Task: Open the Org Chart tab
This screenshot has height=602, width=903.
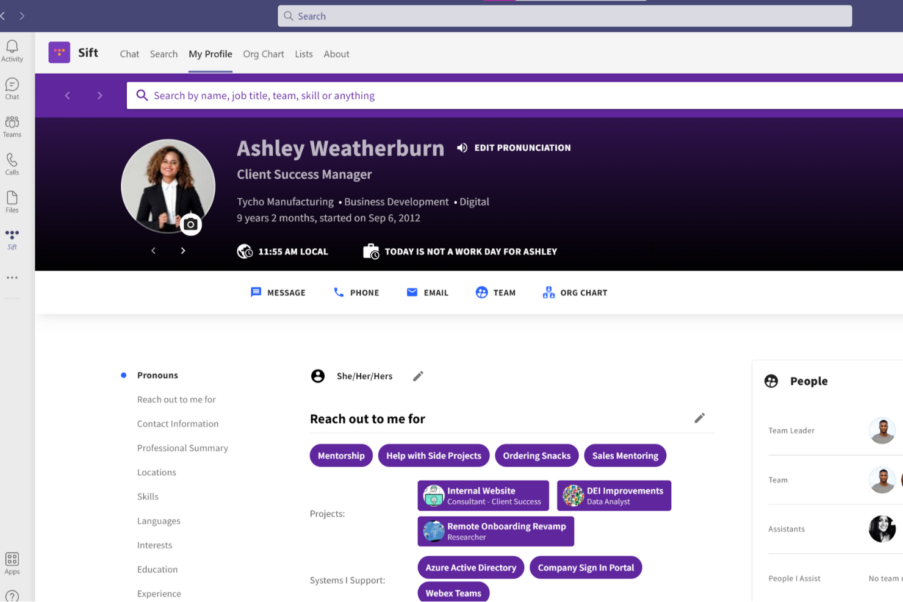Action: [x=264, y=54]
